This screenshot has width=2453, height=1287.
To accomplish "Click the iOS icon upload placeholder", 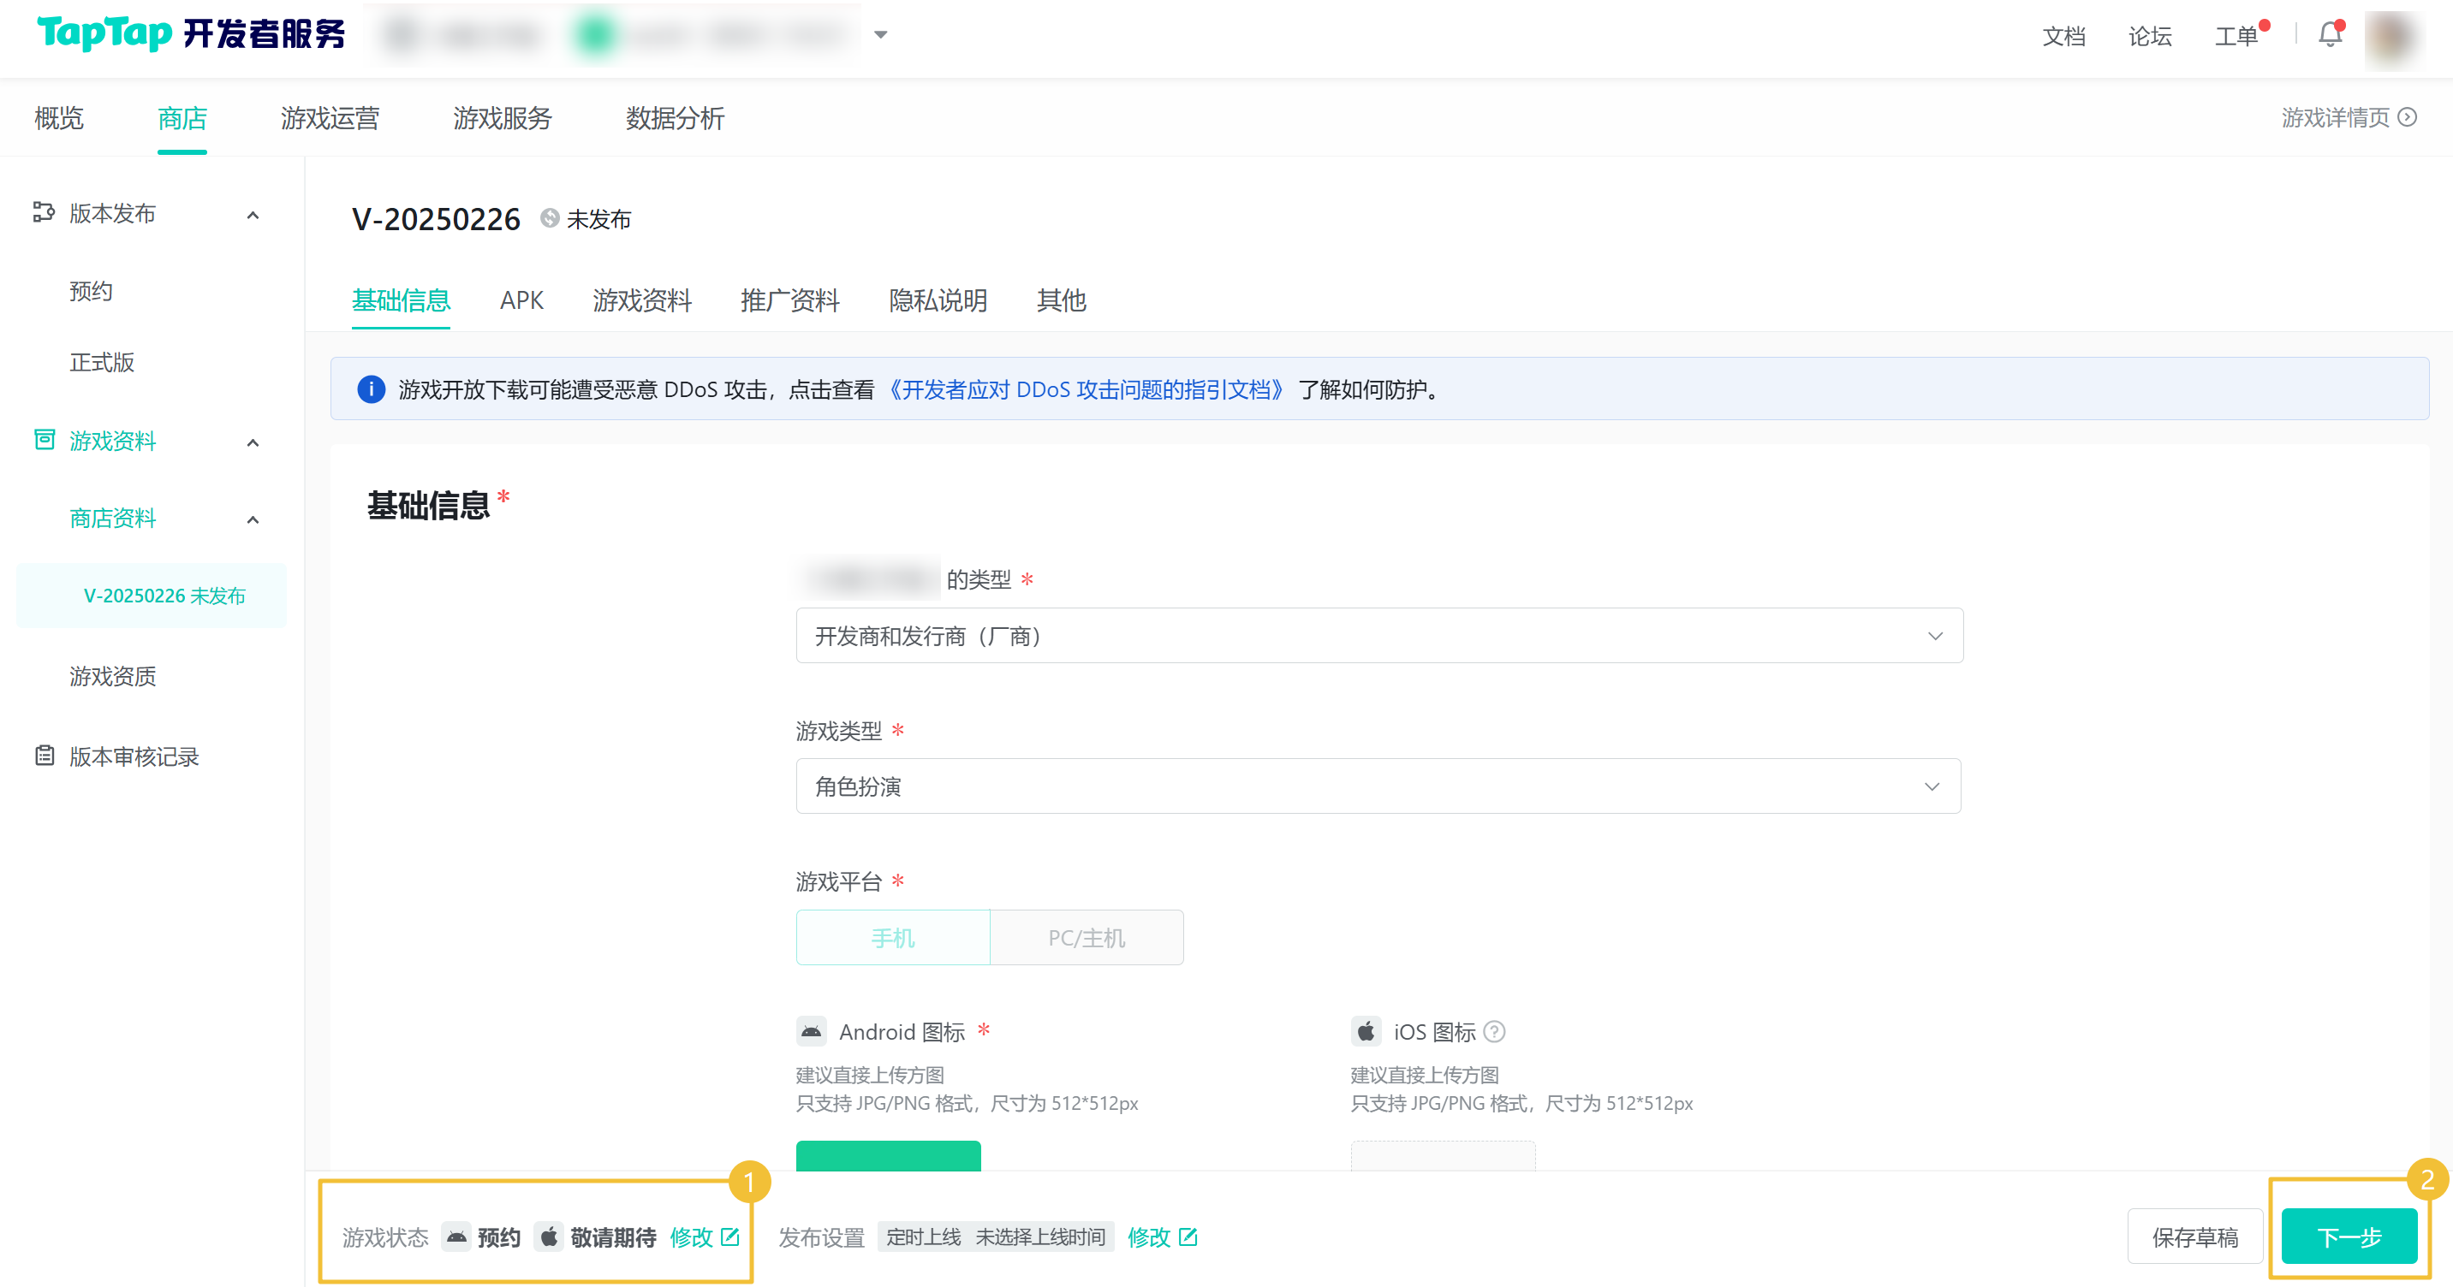I will tap(1443, 1155).
